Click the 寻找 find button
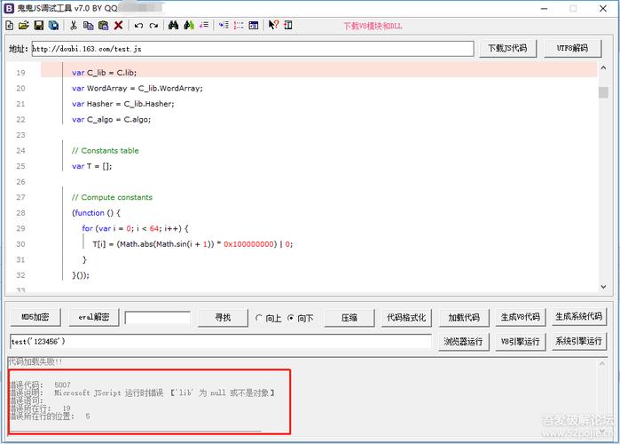620x444 pixels. point(223,317)
